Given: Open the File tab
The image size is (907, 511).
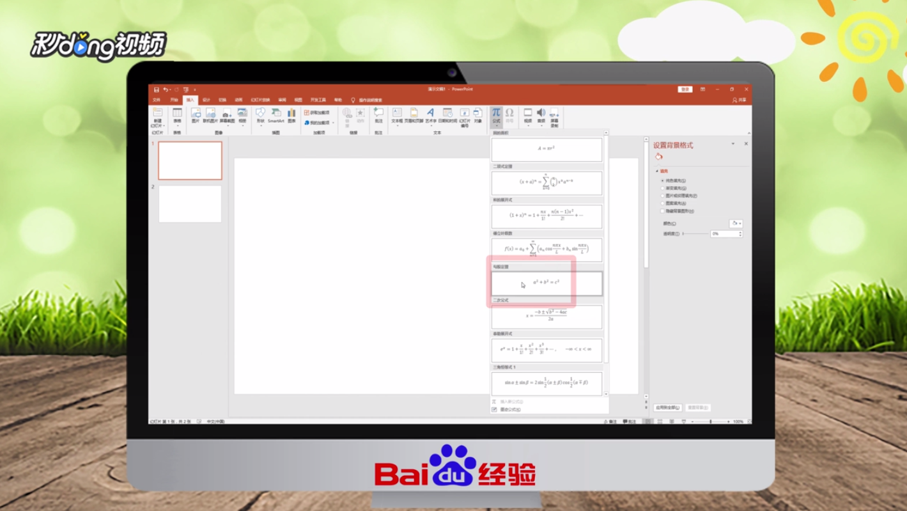Looking at the screenshot, I should coord(157,100).
